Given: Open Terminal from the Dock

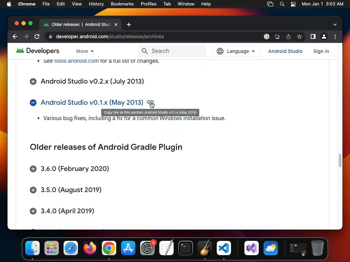Looking at the screenshot, I should 186,248.
